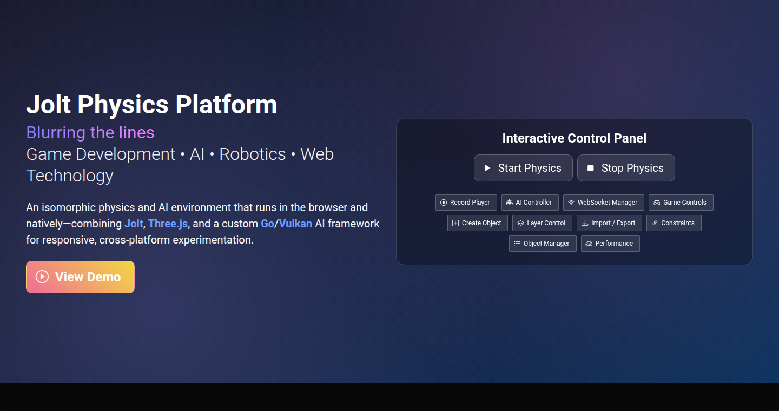Follow the Vulkan link

point(295,224)
